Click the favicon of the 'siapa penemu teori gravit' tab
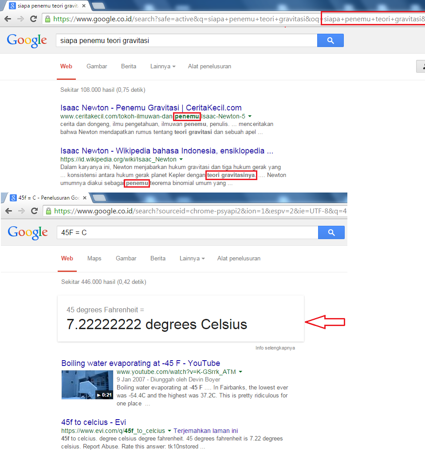Image resolution: width=425 pixels, height=456 pixels. click(12, 6)
